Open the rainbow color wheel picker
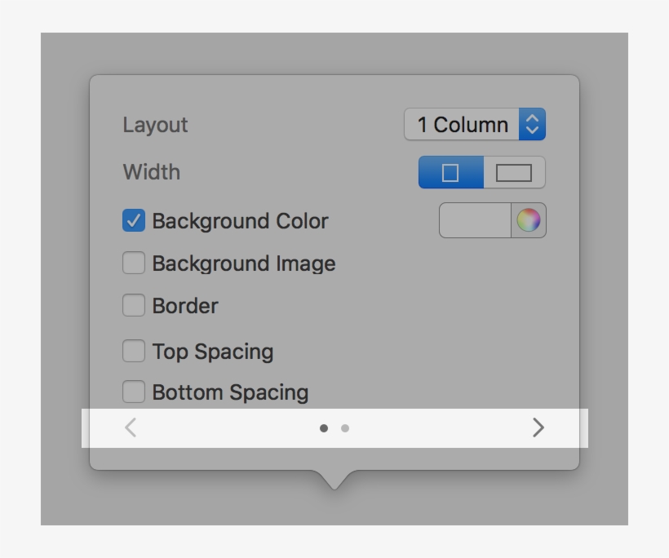Image resolution: width=669 pixels, height=558 pixels. [530, 220]
